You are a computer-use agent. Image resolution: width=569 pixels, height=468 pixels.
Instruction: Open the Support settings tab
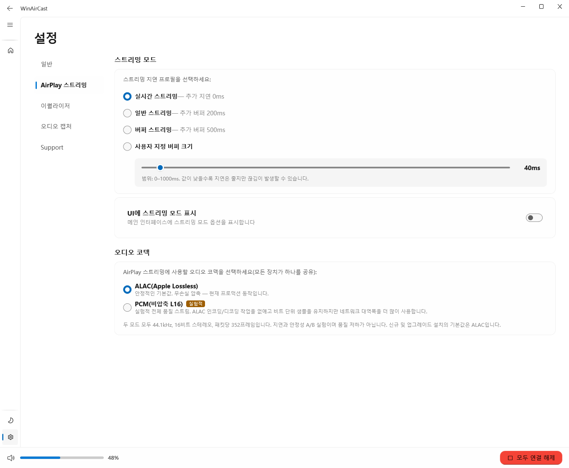[x=52, y=148]
